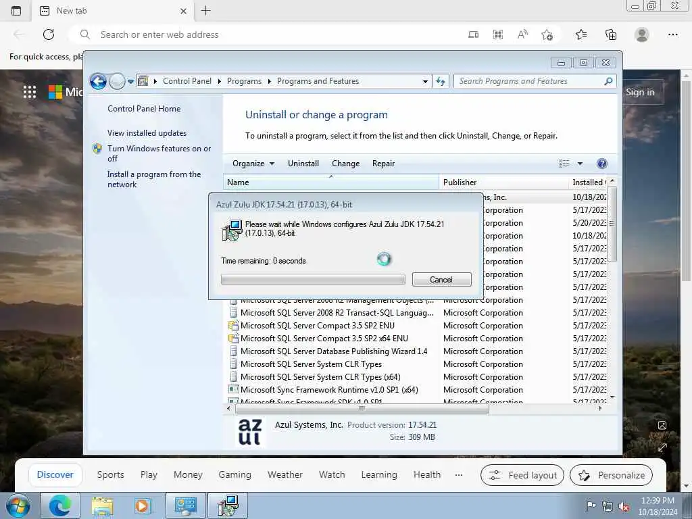Click the Azul Zulu installer progress bar
The width and height of the screenshot is (692, 519).
click(313, 279)
